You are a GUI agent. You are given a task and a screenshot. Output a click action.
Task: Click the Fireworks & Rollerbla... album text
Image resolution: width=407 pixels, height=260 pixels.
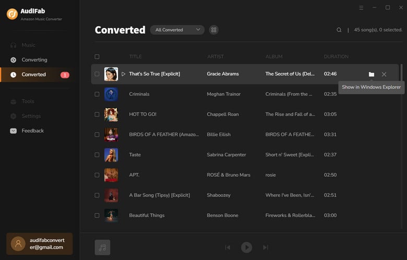point(290,215)
